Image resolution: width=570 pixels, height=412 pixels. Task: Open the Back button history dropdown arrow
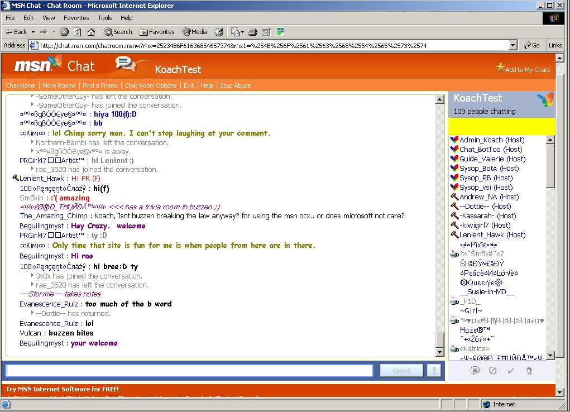point(33,32)
